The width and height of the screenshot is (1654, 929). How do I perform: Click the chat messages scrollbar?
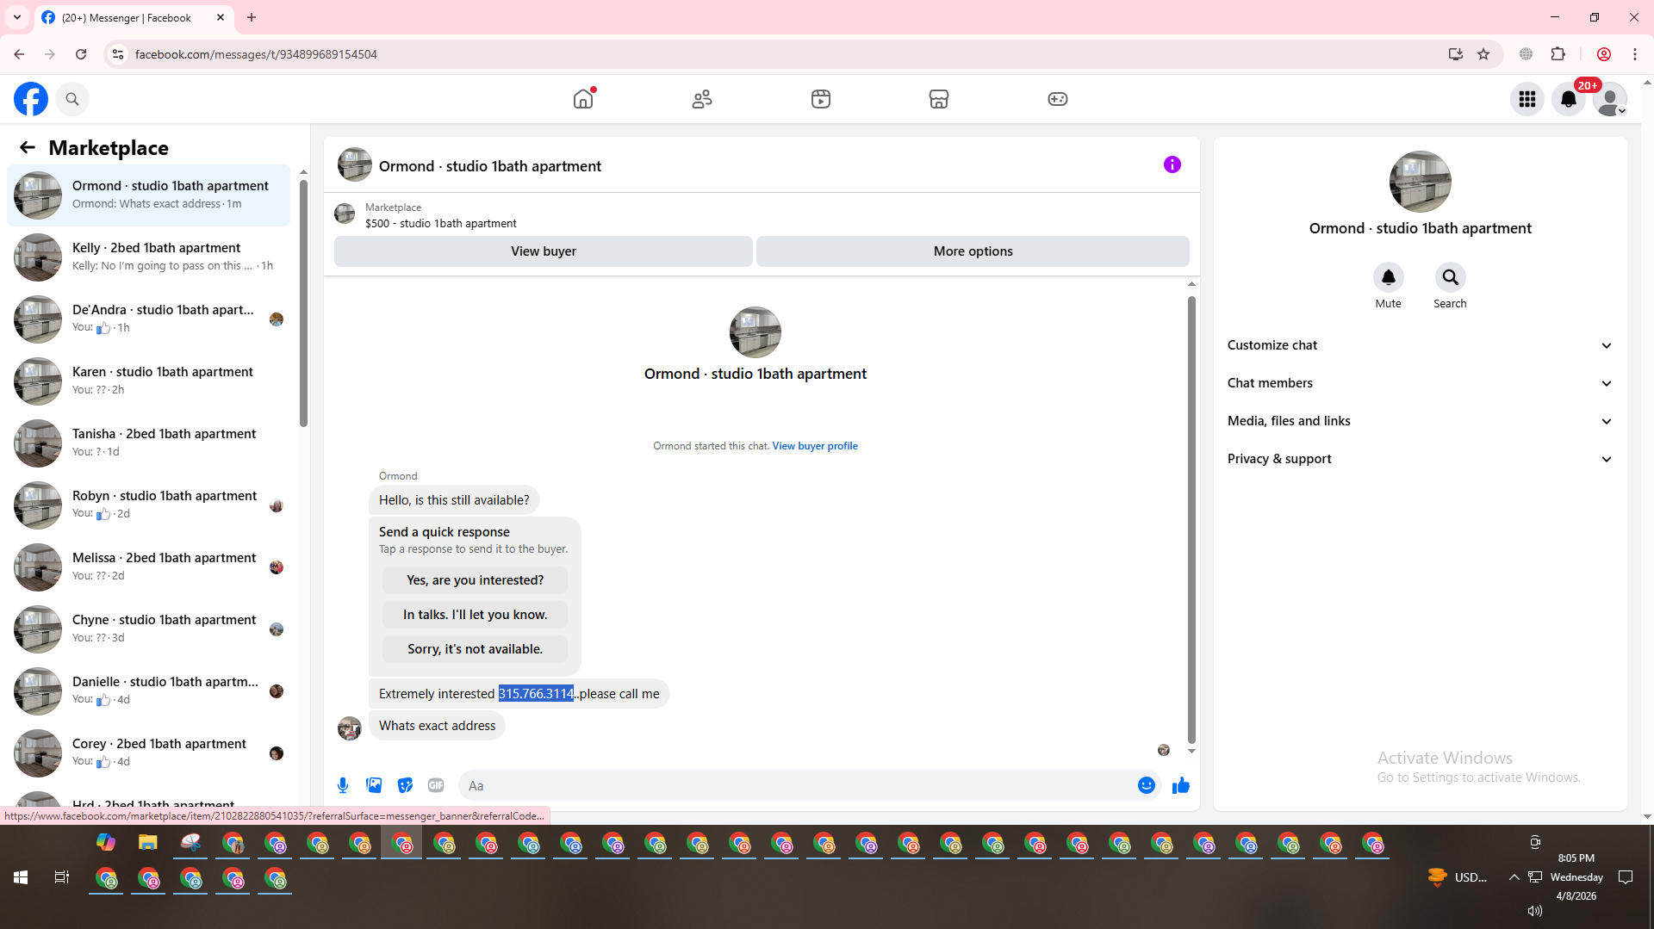click(1191, 520)
